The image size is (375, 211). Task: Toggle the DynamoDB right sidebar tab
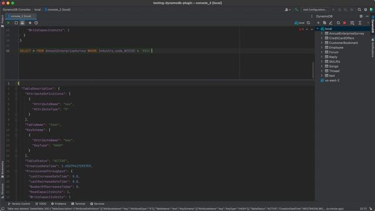pyautogui.click(x=373, y=24)
